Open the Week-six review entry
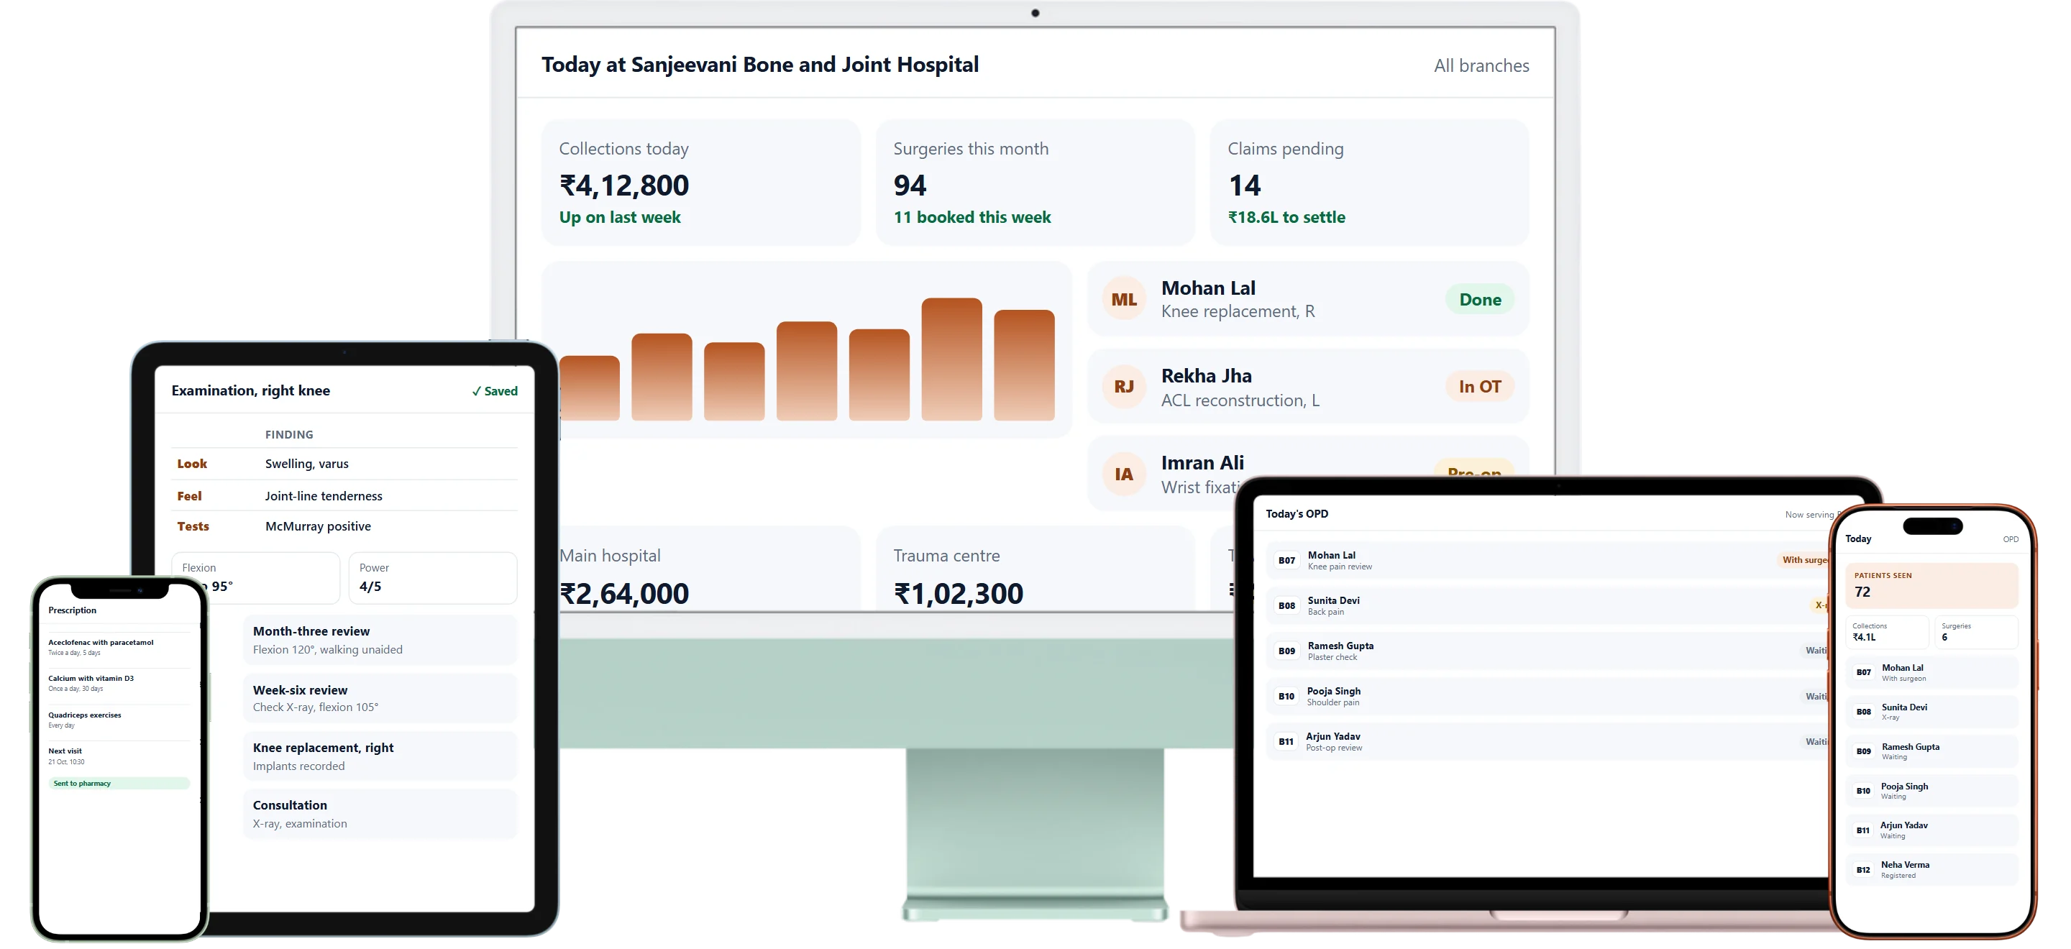2071x949 pixels. point(380,698)
